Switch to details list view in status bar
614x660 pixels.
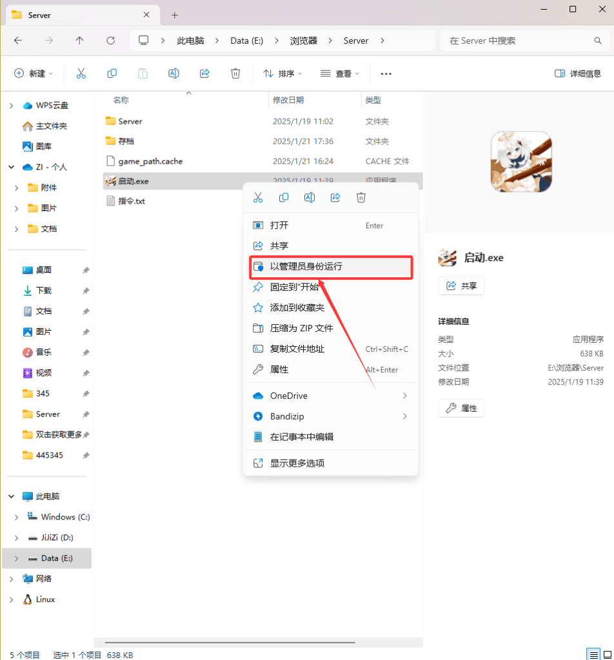coord(592,655)
